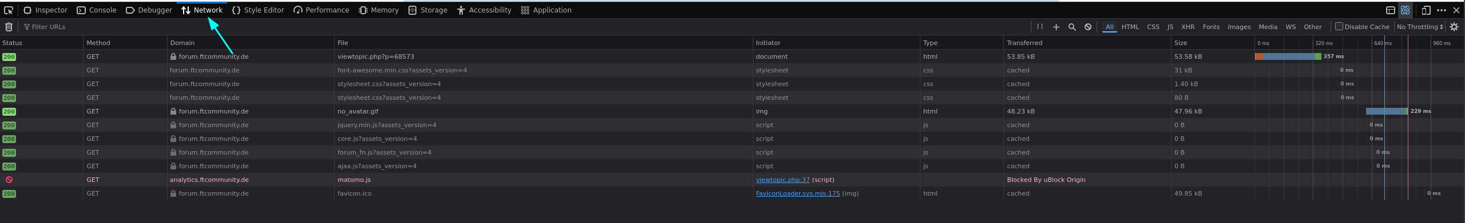Filter requests by Fonts

click(1211, 27)
